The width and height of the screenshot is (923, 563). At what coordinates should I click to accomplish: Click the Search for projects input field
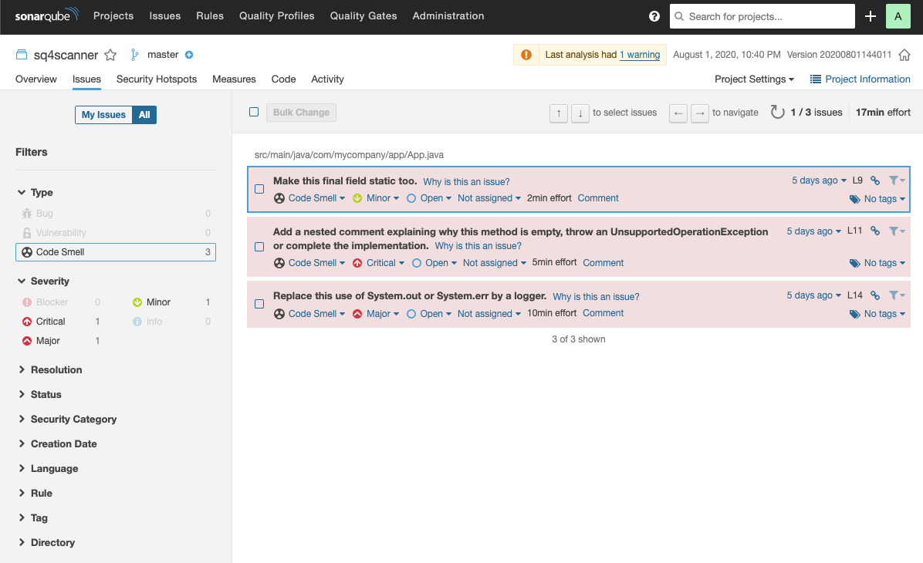point(762,16)
